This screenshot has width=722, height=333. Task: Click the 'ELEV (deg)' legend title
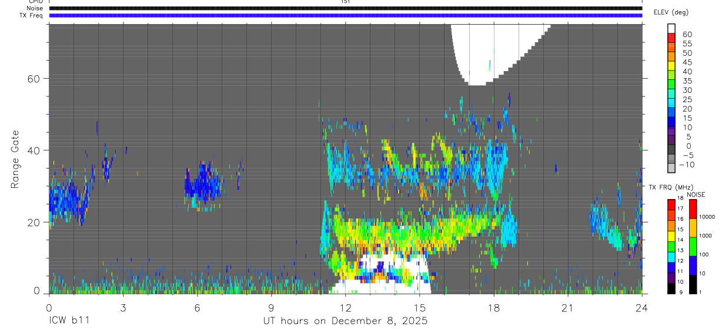(x=670, y=12)
